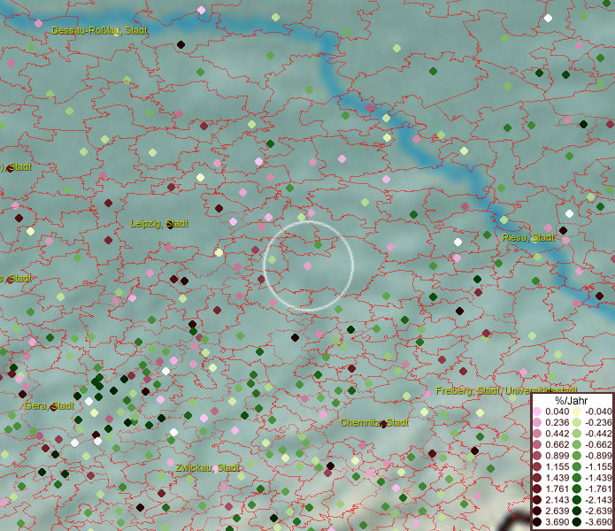
Task: Click legend value 1.761
Action: (557, 489)
